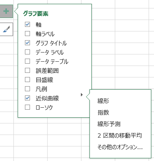154x161 pixels.
Task: Uncheck the 近似曲線 checkbox
Action: click(28, 98)
